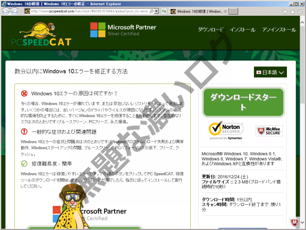Click the McAfee SECURE badge
This screenshot has width=306, height=230.
tap(269, 131)
